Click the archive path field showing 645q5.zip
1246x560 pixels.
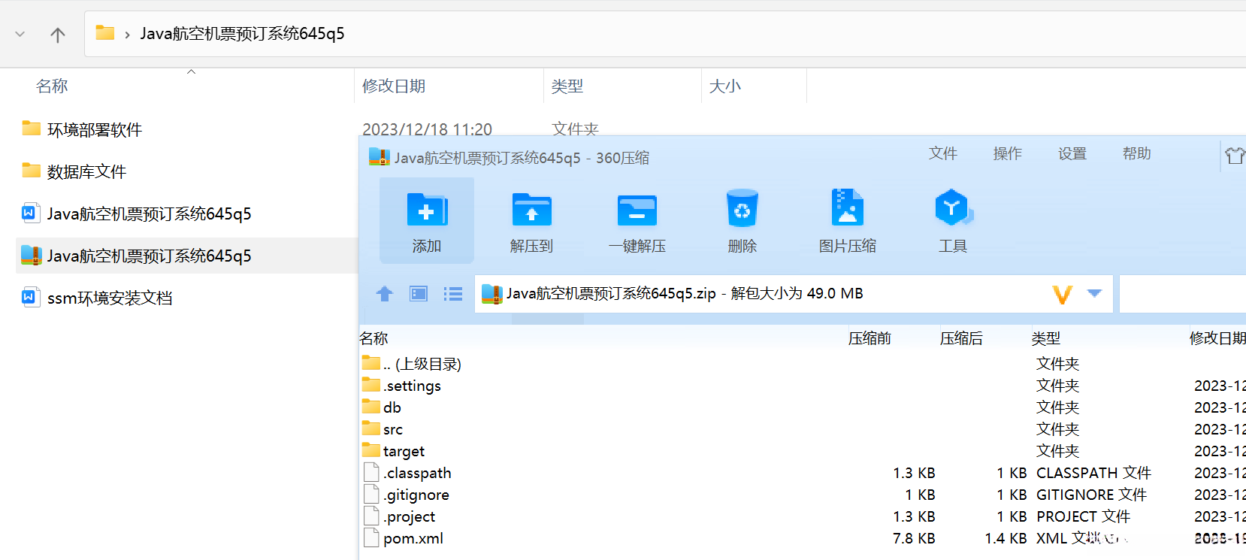(x=794, y=293)
